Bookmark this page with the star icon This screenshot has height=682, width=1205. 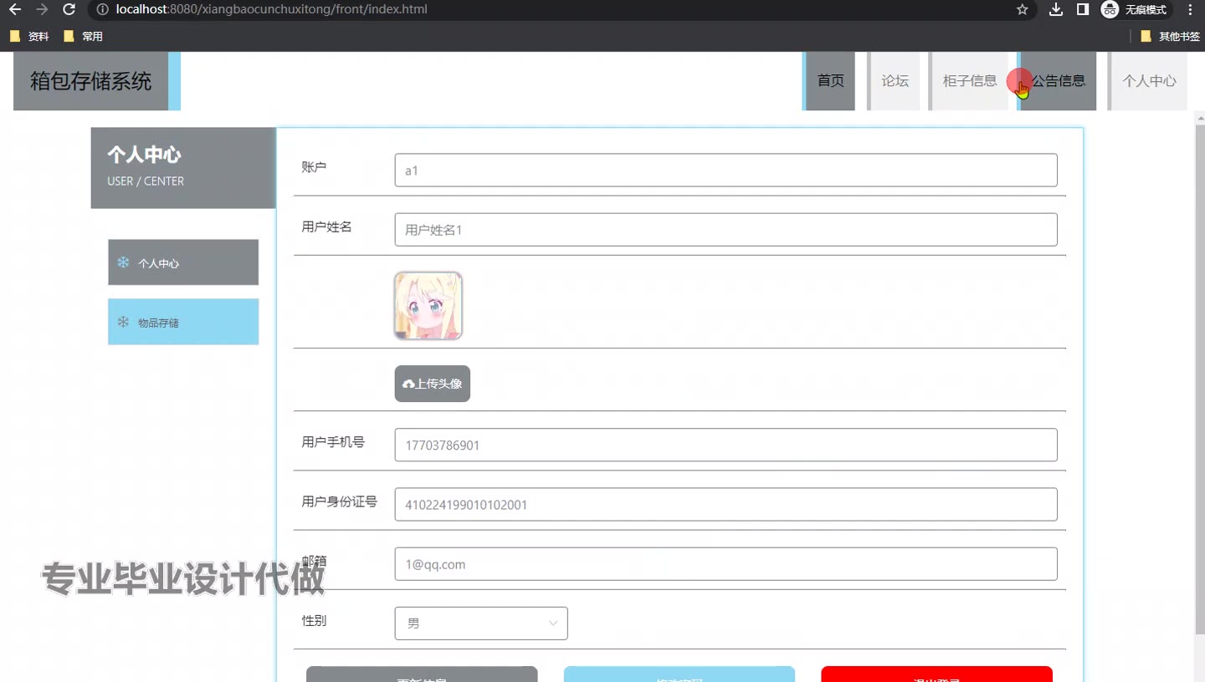point(1022,10)
